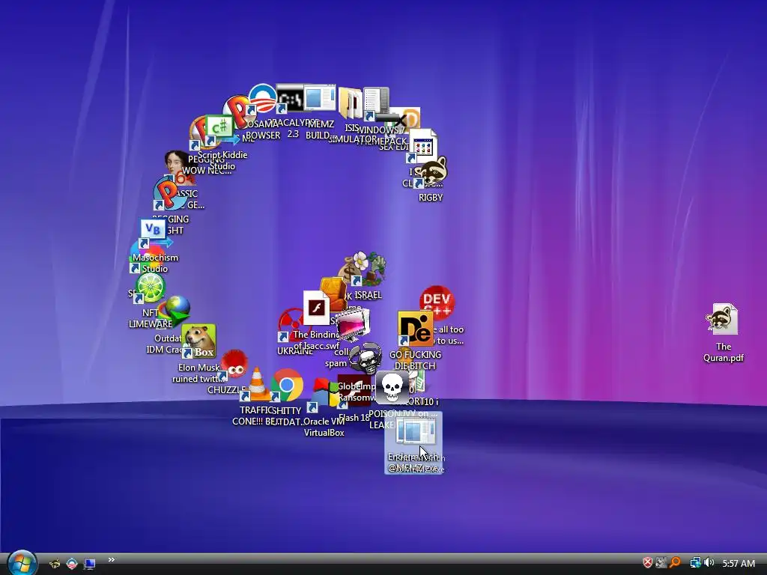Image resolution: width=767 pixels, height=575 pixels.
Task: Select the pink screen monitor icon
Action: [x=354, y=325]
